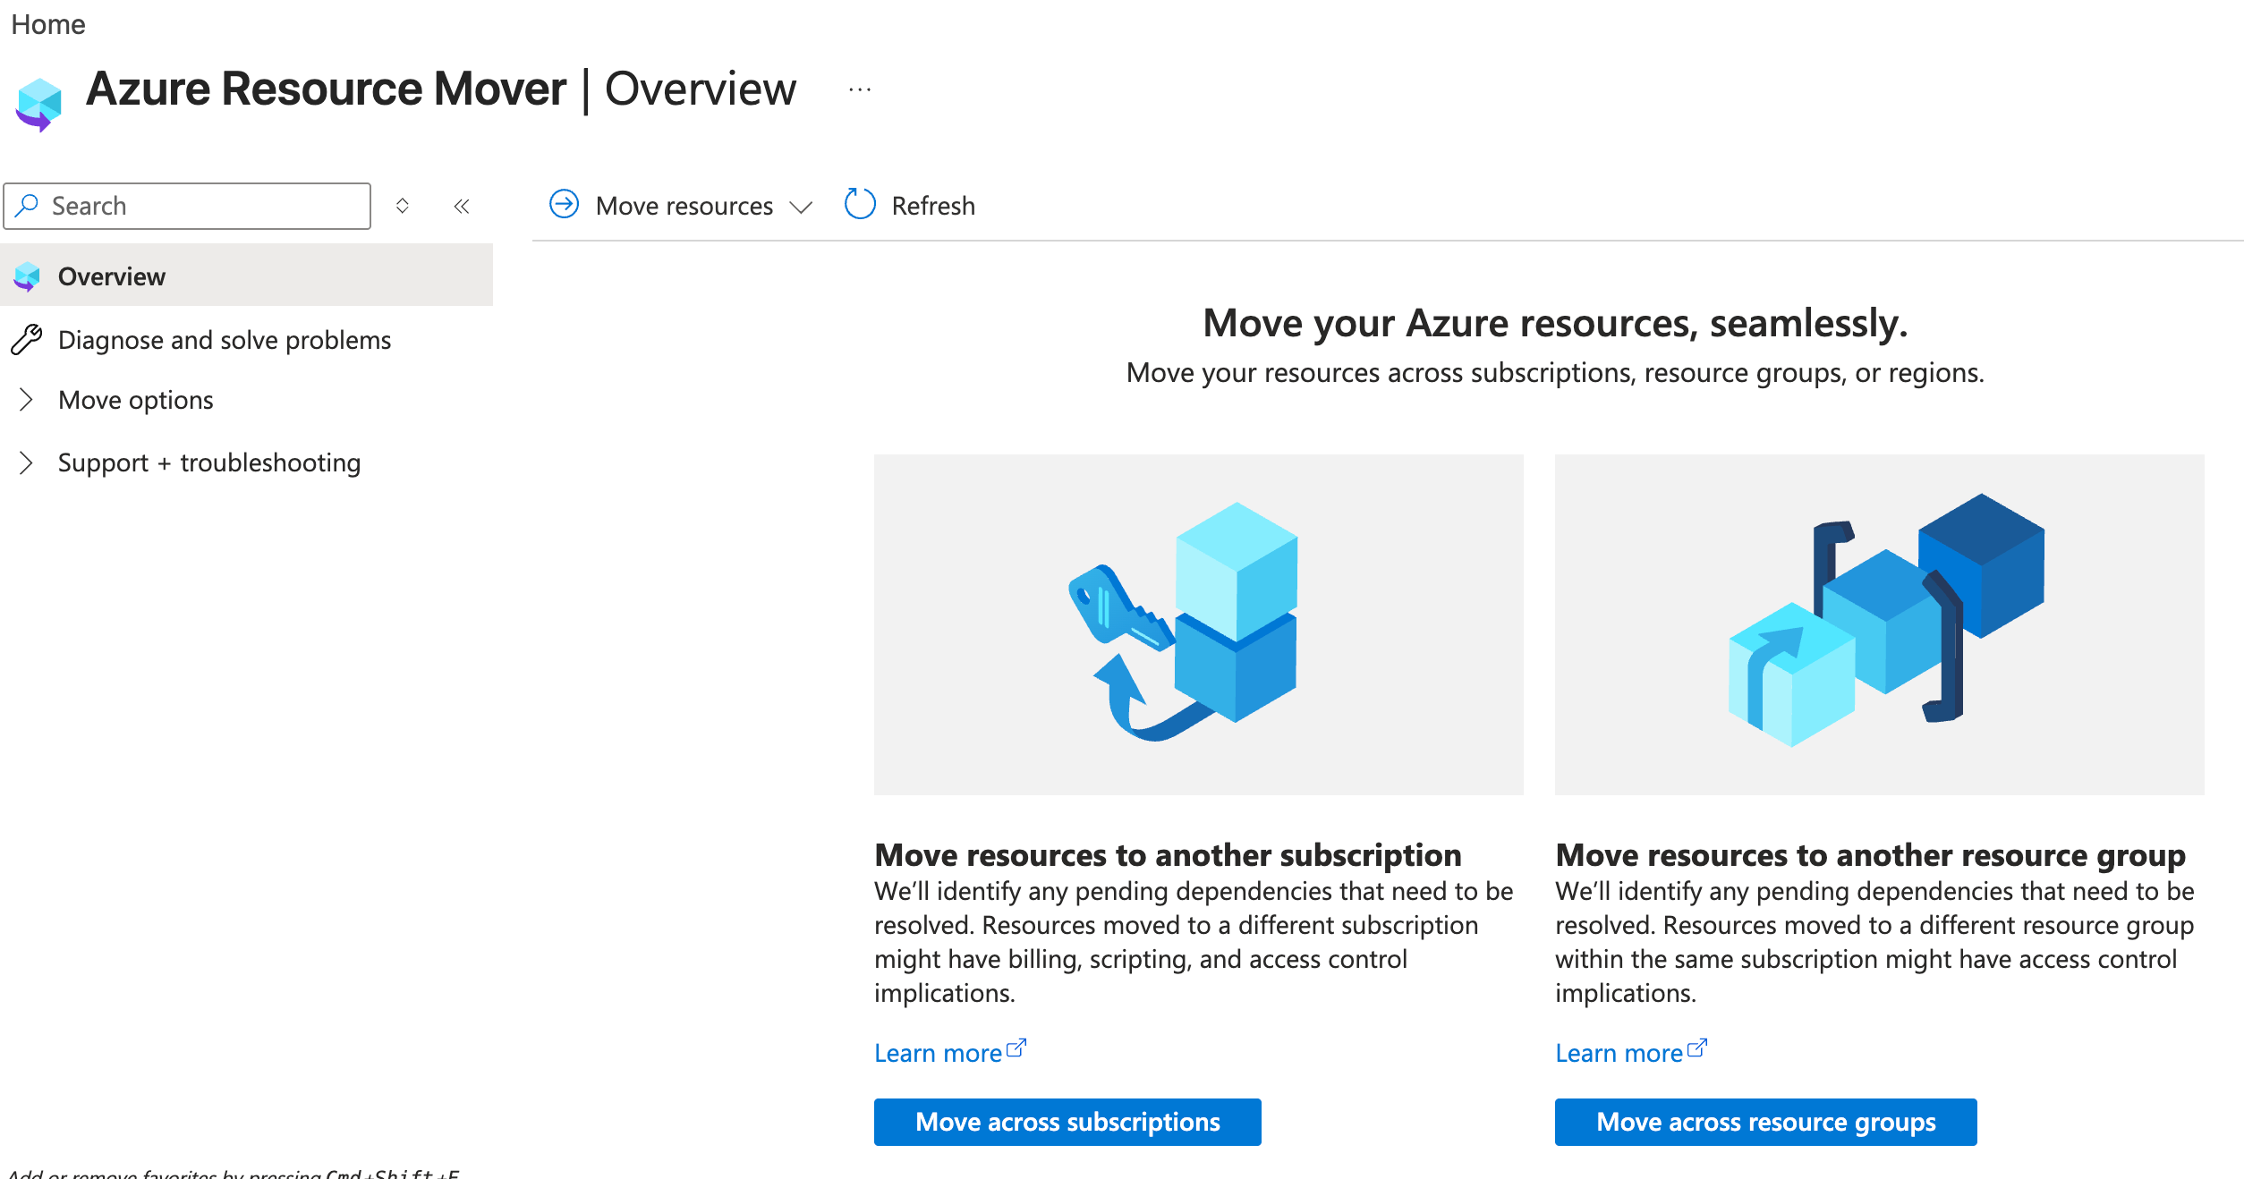Click the sidebar expand/collapse diamond icon
The height and width of the screenshot is (1179, 2244).
pyautogui.click(x=403, y=206)
